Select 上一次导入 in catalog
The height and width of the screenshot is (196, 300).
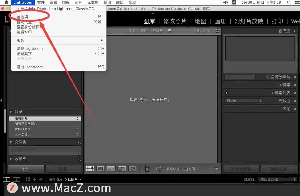pos(45,134)
